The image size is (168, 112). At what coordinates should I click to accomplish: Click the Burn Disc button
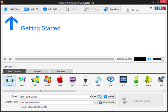click(x=111, y=9)
